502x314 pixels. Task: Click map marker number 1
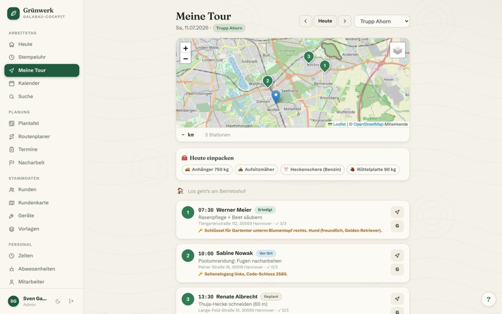click(x=324, y=66)
